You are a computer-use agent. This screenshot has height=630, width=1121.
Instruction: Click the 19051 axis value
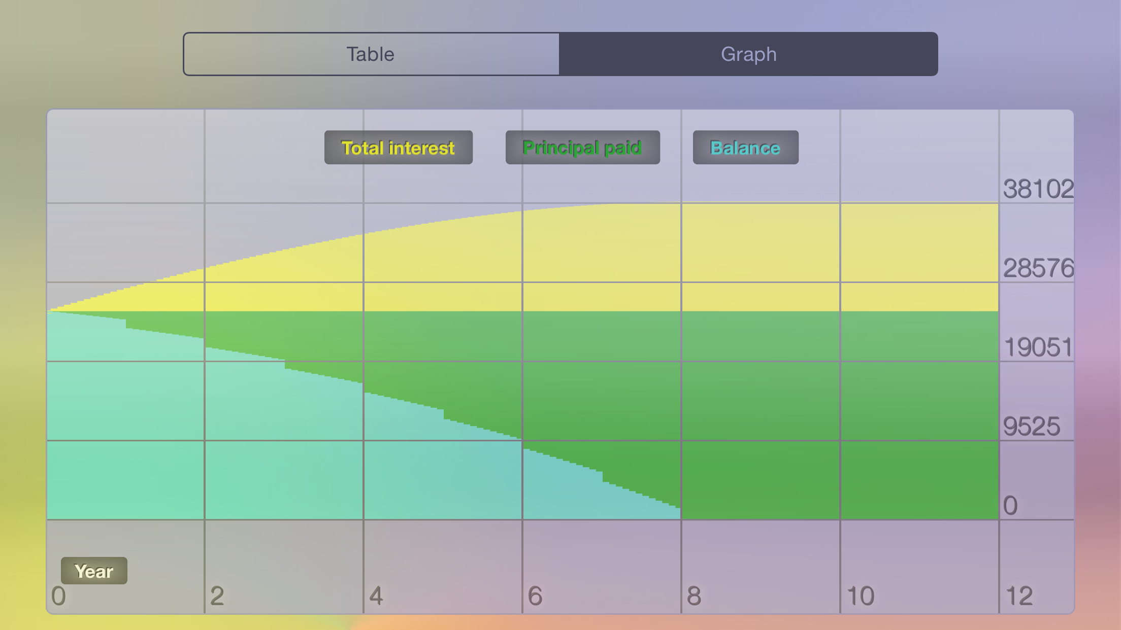1038,347
